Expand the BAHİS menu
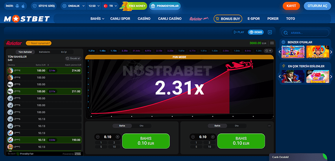 point(97,19)
